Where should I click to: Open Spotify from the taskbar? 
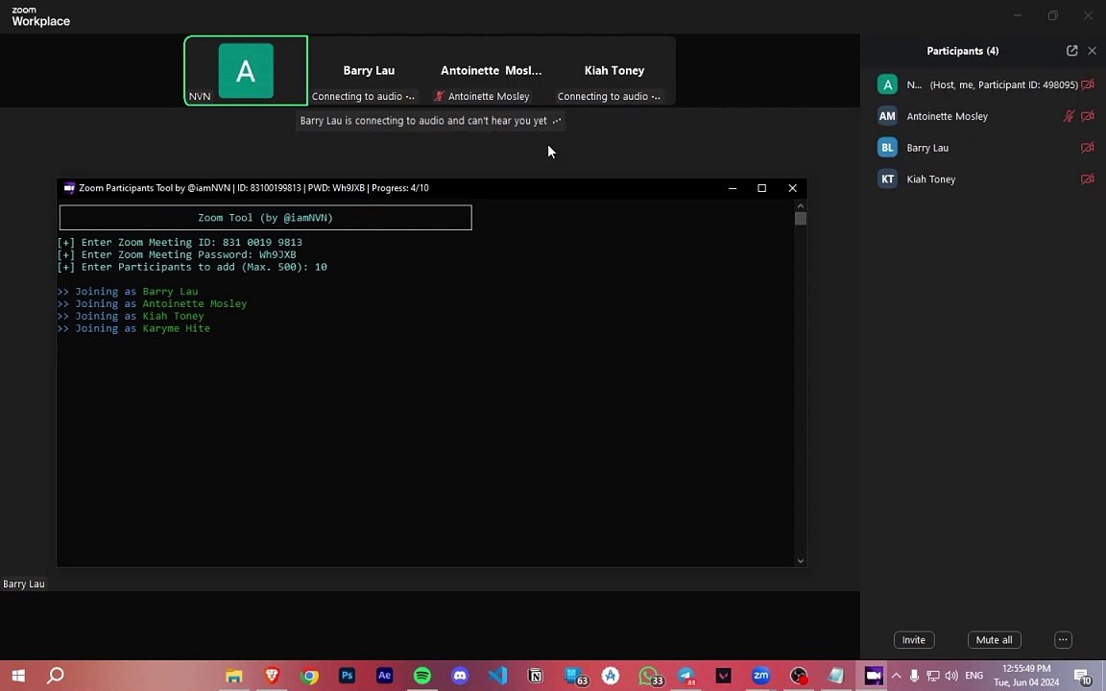[x=422, y=676]
